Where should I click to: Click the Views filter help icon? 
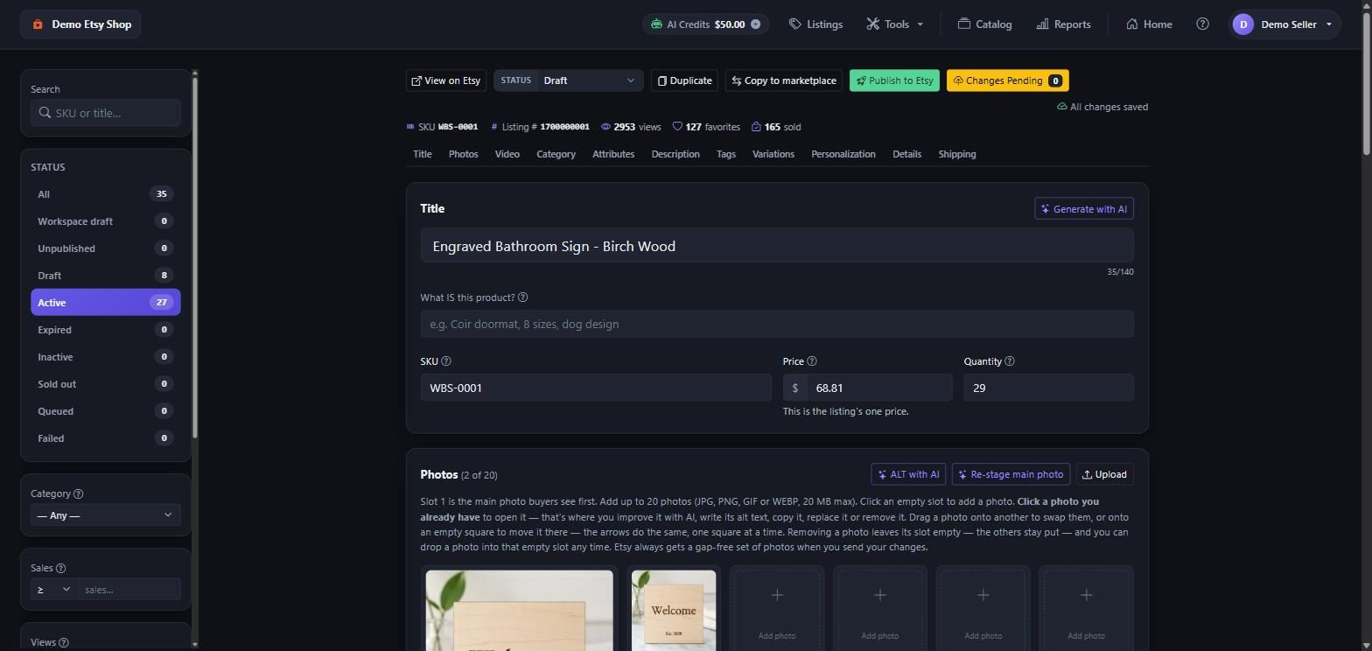(64, 643)
